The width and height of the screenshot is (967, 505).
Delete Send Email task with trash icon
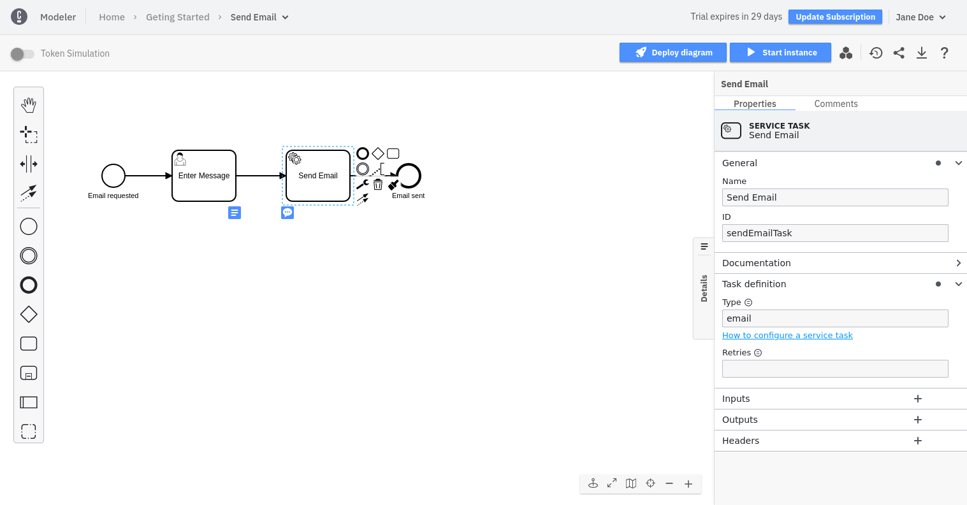click(x=378, y=184)
